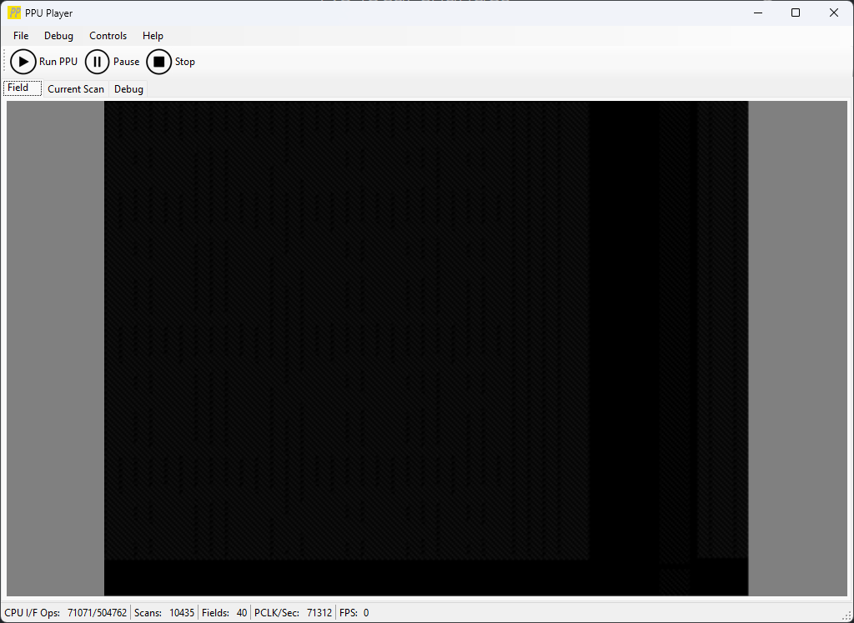Select the Field tab
The image size is (854, 623).
click(x=18, y=88)
